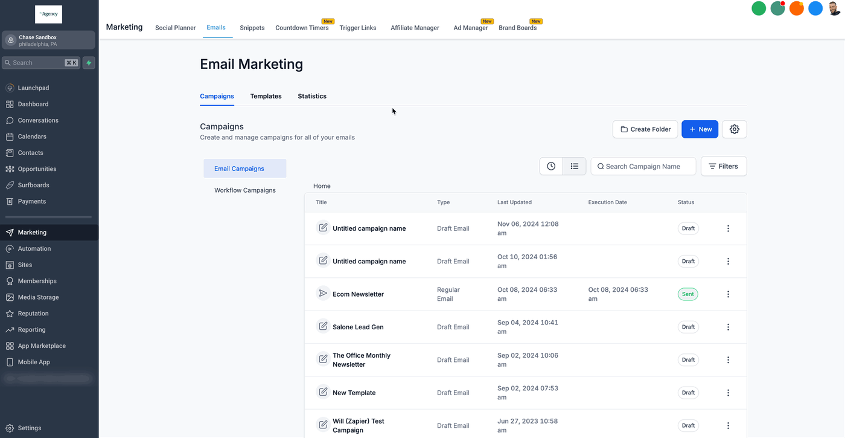Open Media Storage from sidebar
The width and height of the screenshot is (845, 438).
click(x=38, y=297)
